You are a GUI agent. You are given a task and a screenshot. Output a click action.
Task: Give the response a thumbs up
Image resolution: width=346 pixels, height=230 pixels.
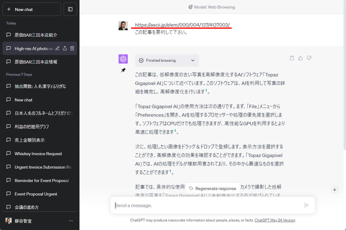(300, 58)
